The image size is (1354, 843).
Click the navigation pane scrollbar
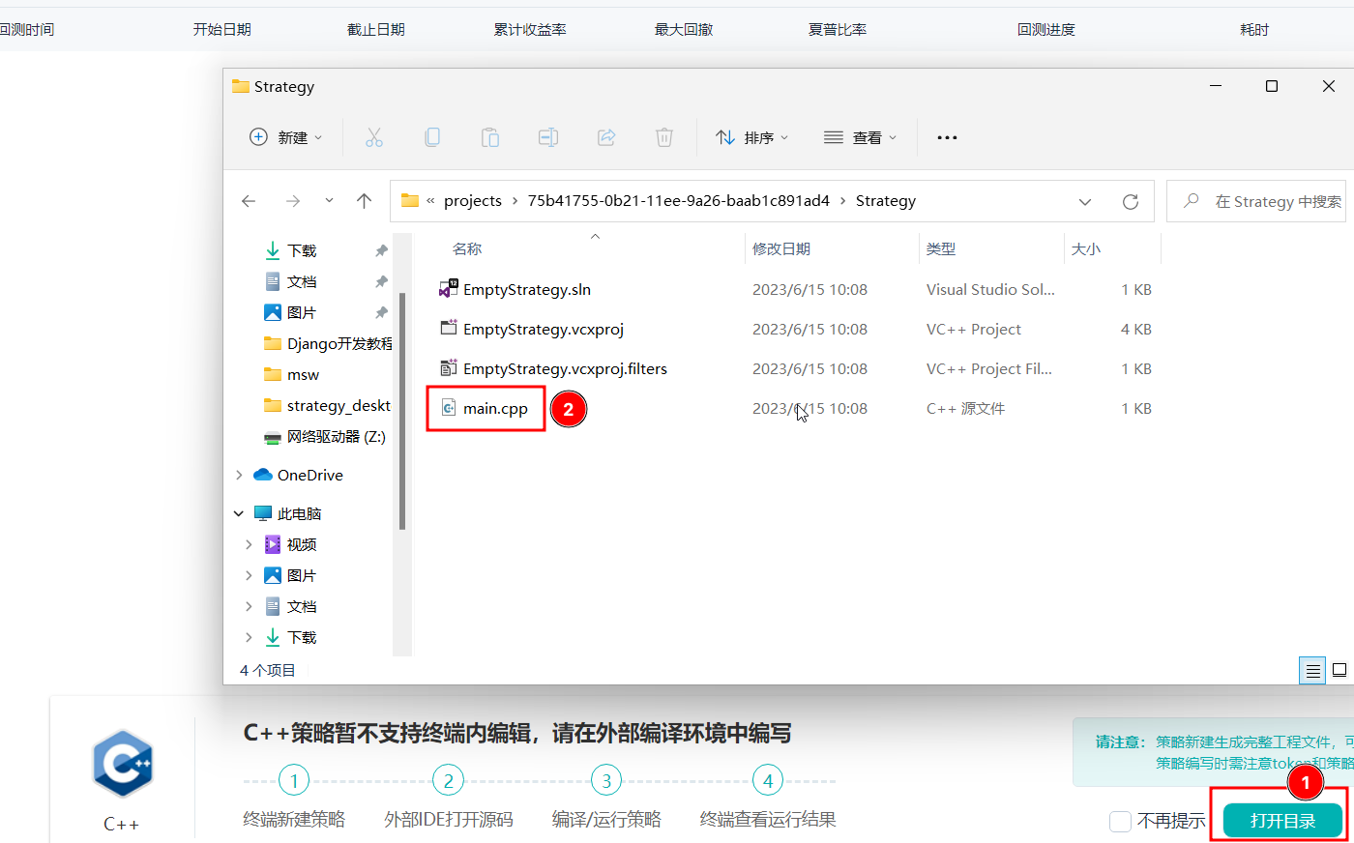tap(402, 411)
